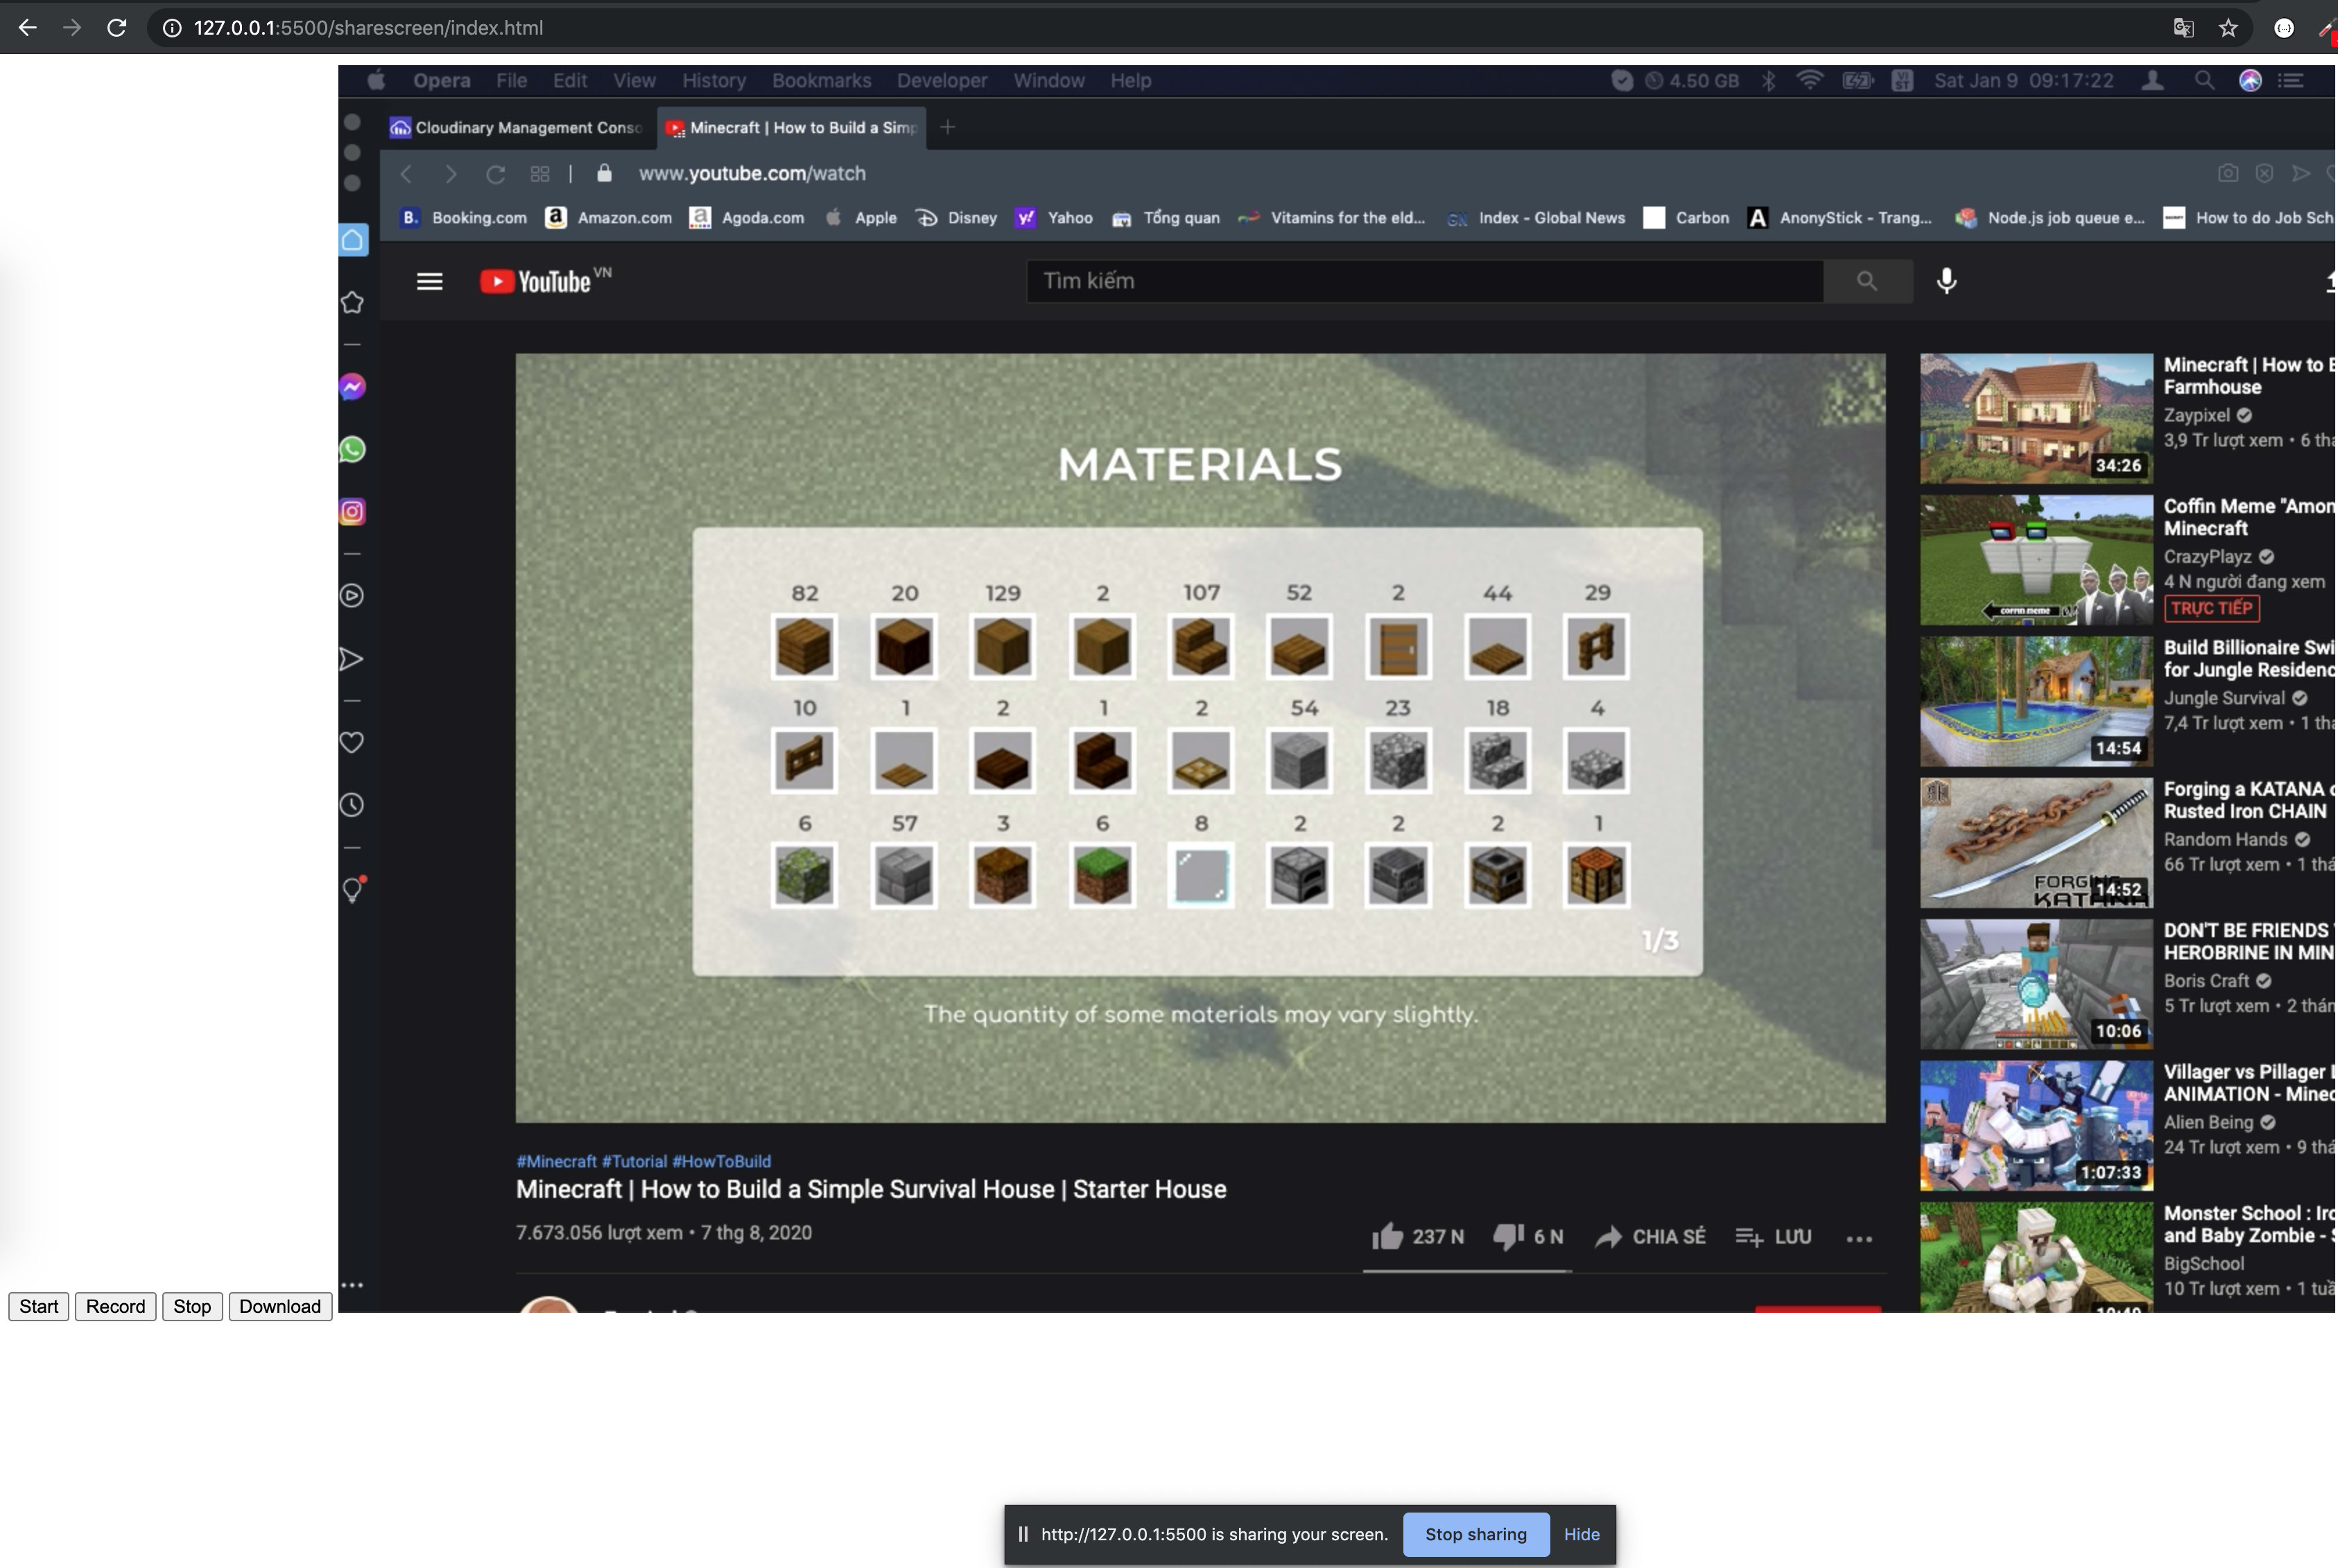Open Instagram from the Opera sidebar
Screen dimensions: 2338x1568
[352, 512]
